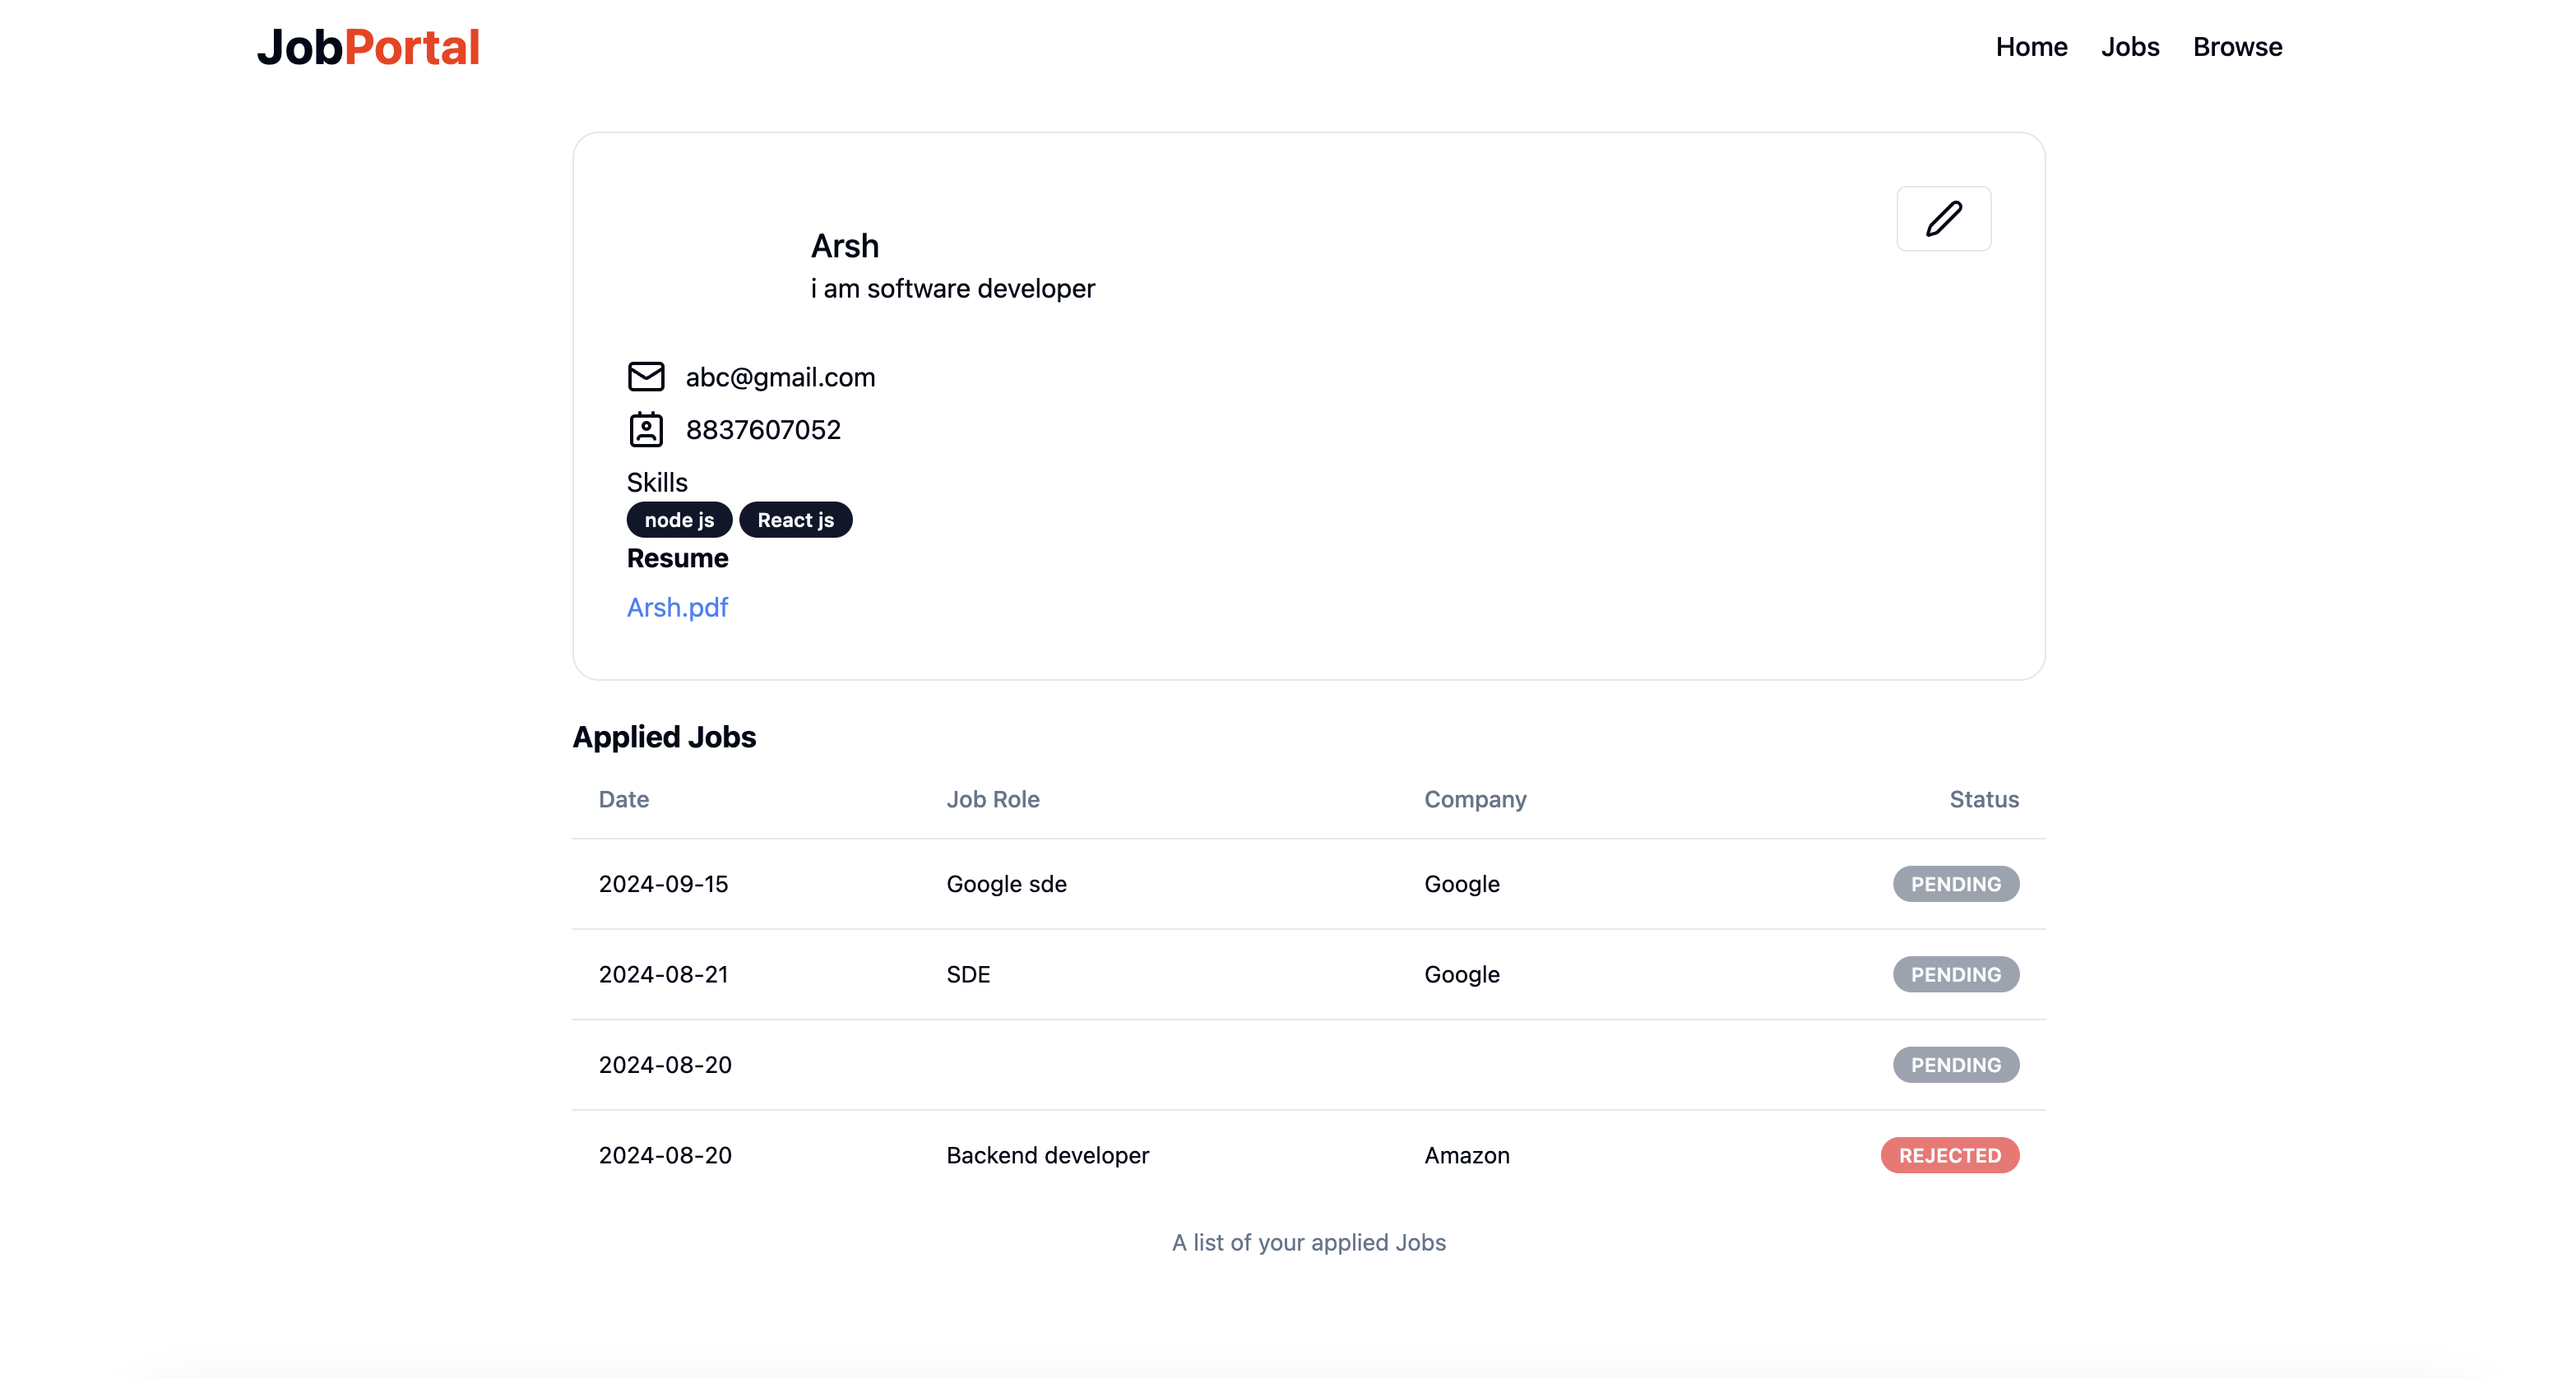Click the REJECTED badge for Backend developer
The height and width of the screenshot is (1378, 2576).
tap(1949, 1155)
